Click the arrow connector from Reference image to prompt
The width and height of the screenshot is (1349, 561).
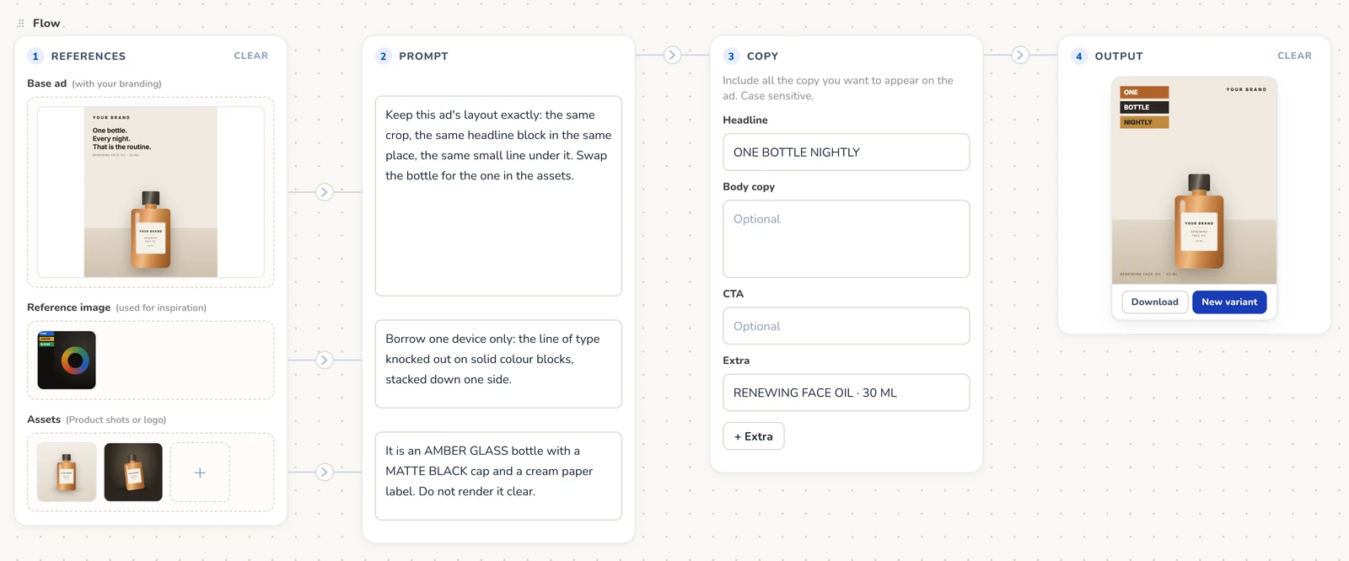coord(324,361)
